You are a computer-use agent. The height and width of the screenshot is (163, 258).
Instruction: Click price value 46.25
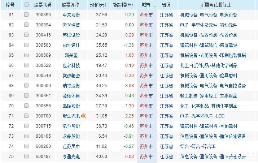tap(101, 86)
